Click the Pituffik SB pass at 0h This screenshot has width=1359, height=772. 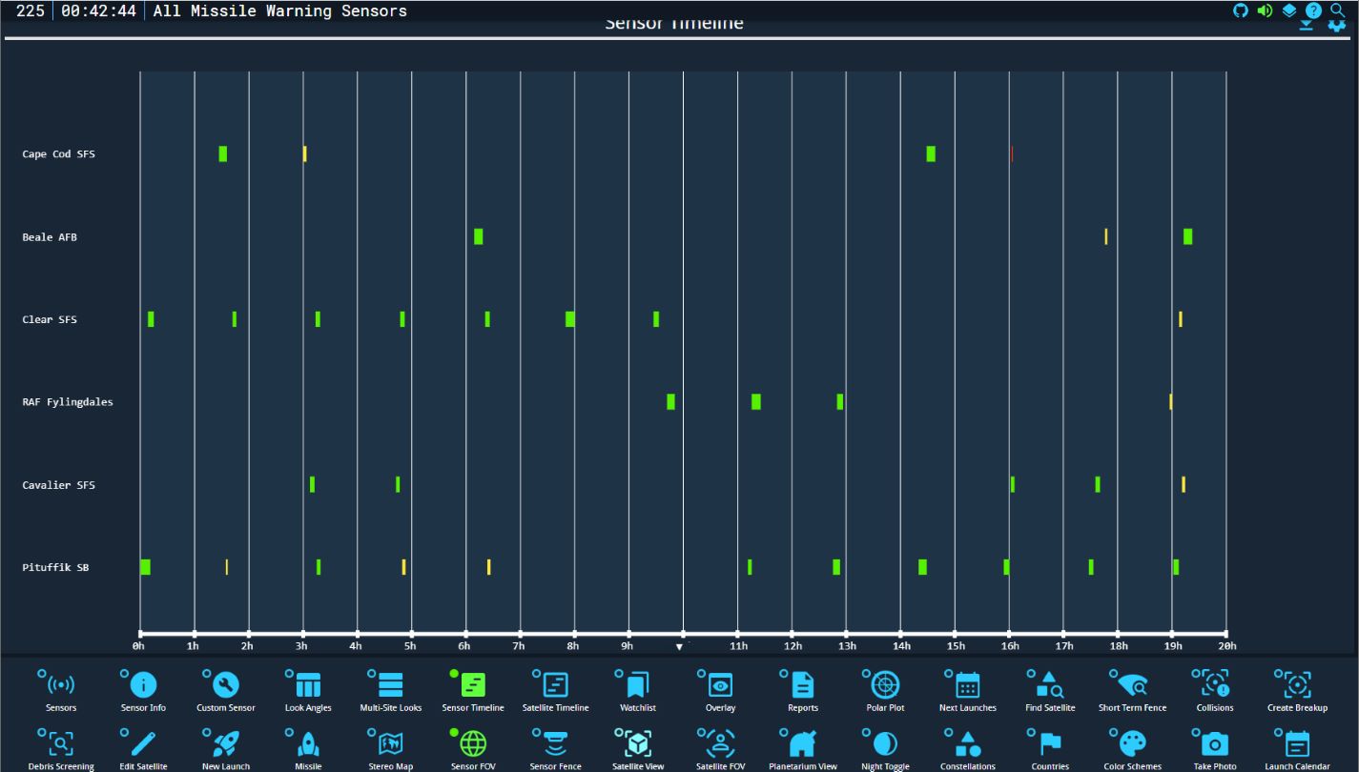145,567
